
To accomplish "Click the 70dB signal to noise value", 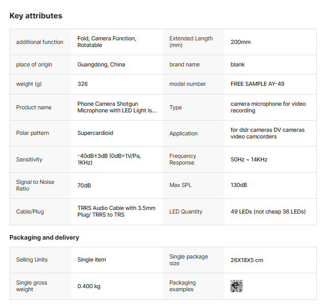I will [84, 185].
